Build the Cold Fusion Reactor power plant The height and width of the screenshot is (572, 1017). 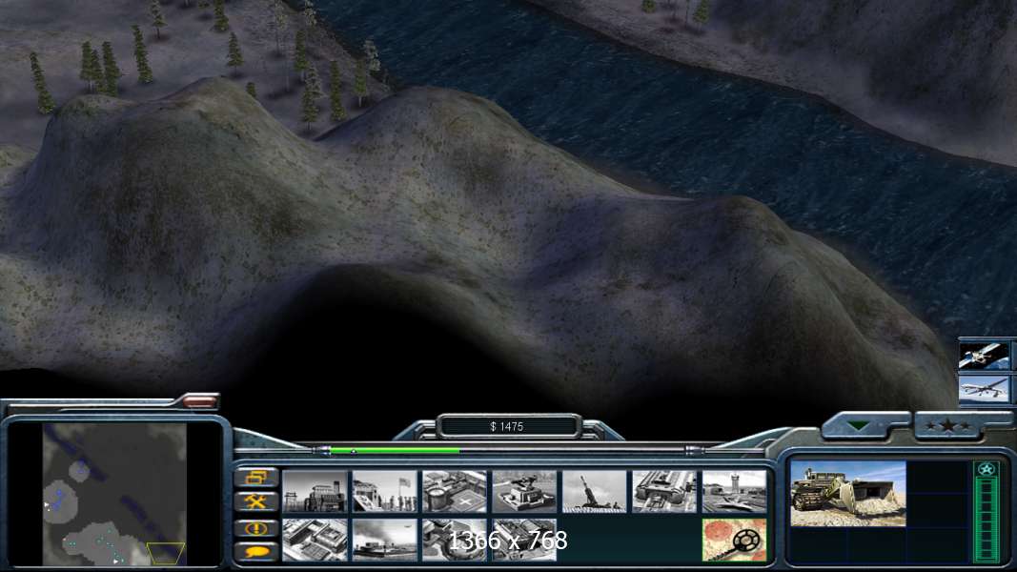[315, 492]
